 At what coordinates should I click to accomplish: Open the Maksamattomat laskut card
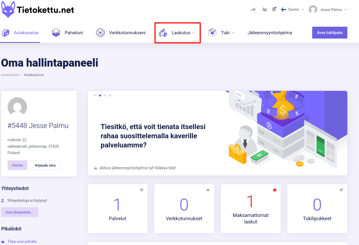pos(251,209)
